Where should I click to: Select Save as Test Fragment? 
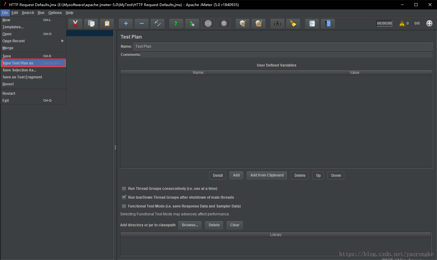[x=33, y=77]
